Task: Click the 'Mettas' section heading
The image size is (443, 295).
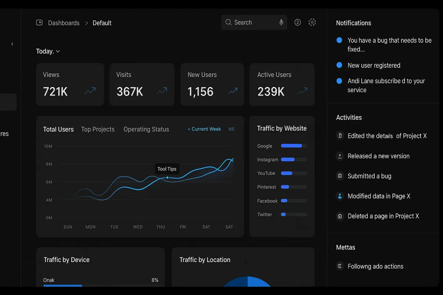Action: pos(346,247)
